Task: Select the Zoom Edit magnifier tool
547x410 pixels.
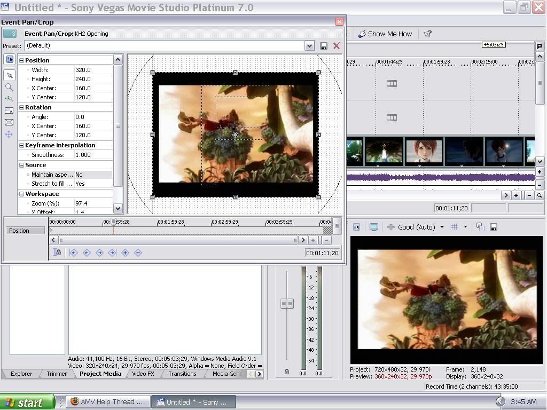Action: click(10, 87)
